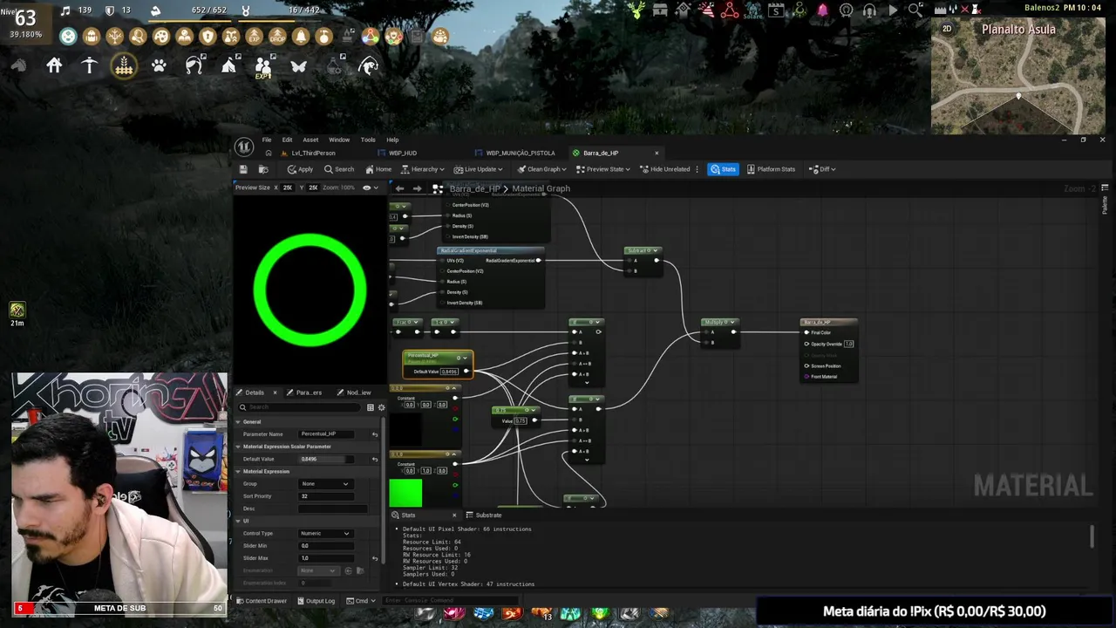Viewport: 1116px width, 628px height.
Task: Open the Hierarchy dropdown
Action: pyautogui.click(x=421, y=169)
